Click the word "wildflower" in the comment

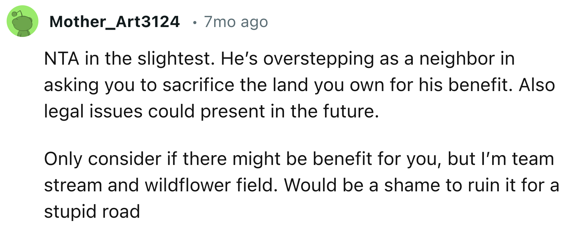pyautogui.click(x=187, y=185)
